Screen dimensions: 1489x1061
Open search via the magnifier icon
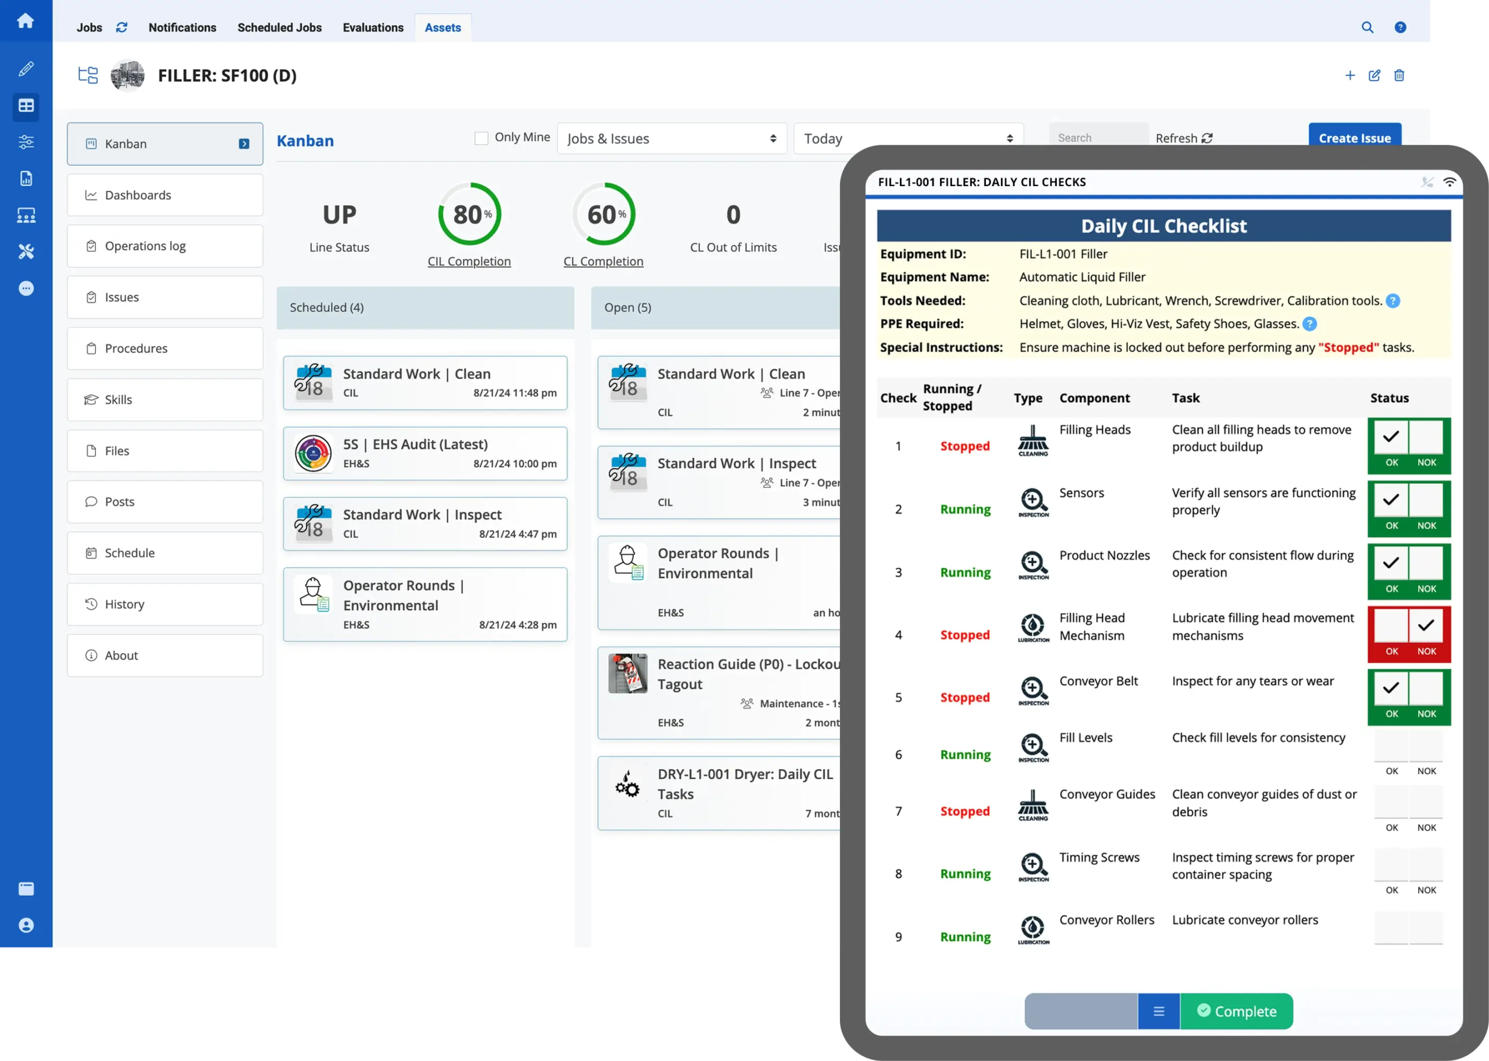tap(1367, 27)
